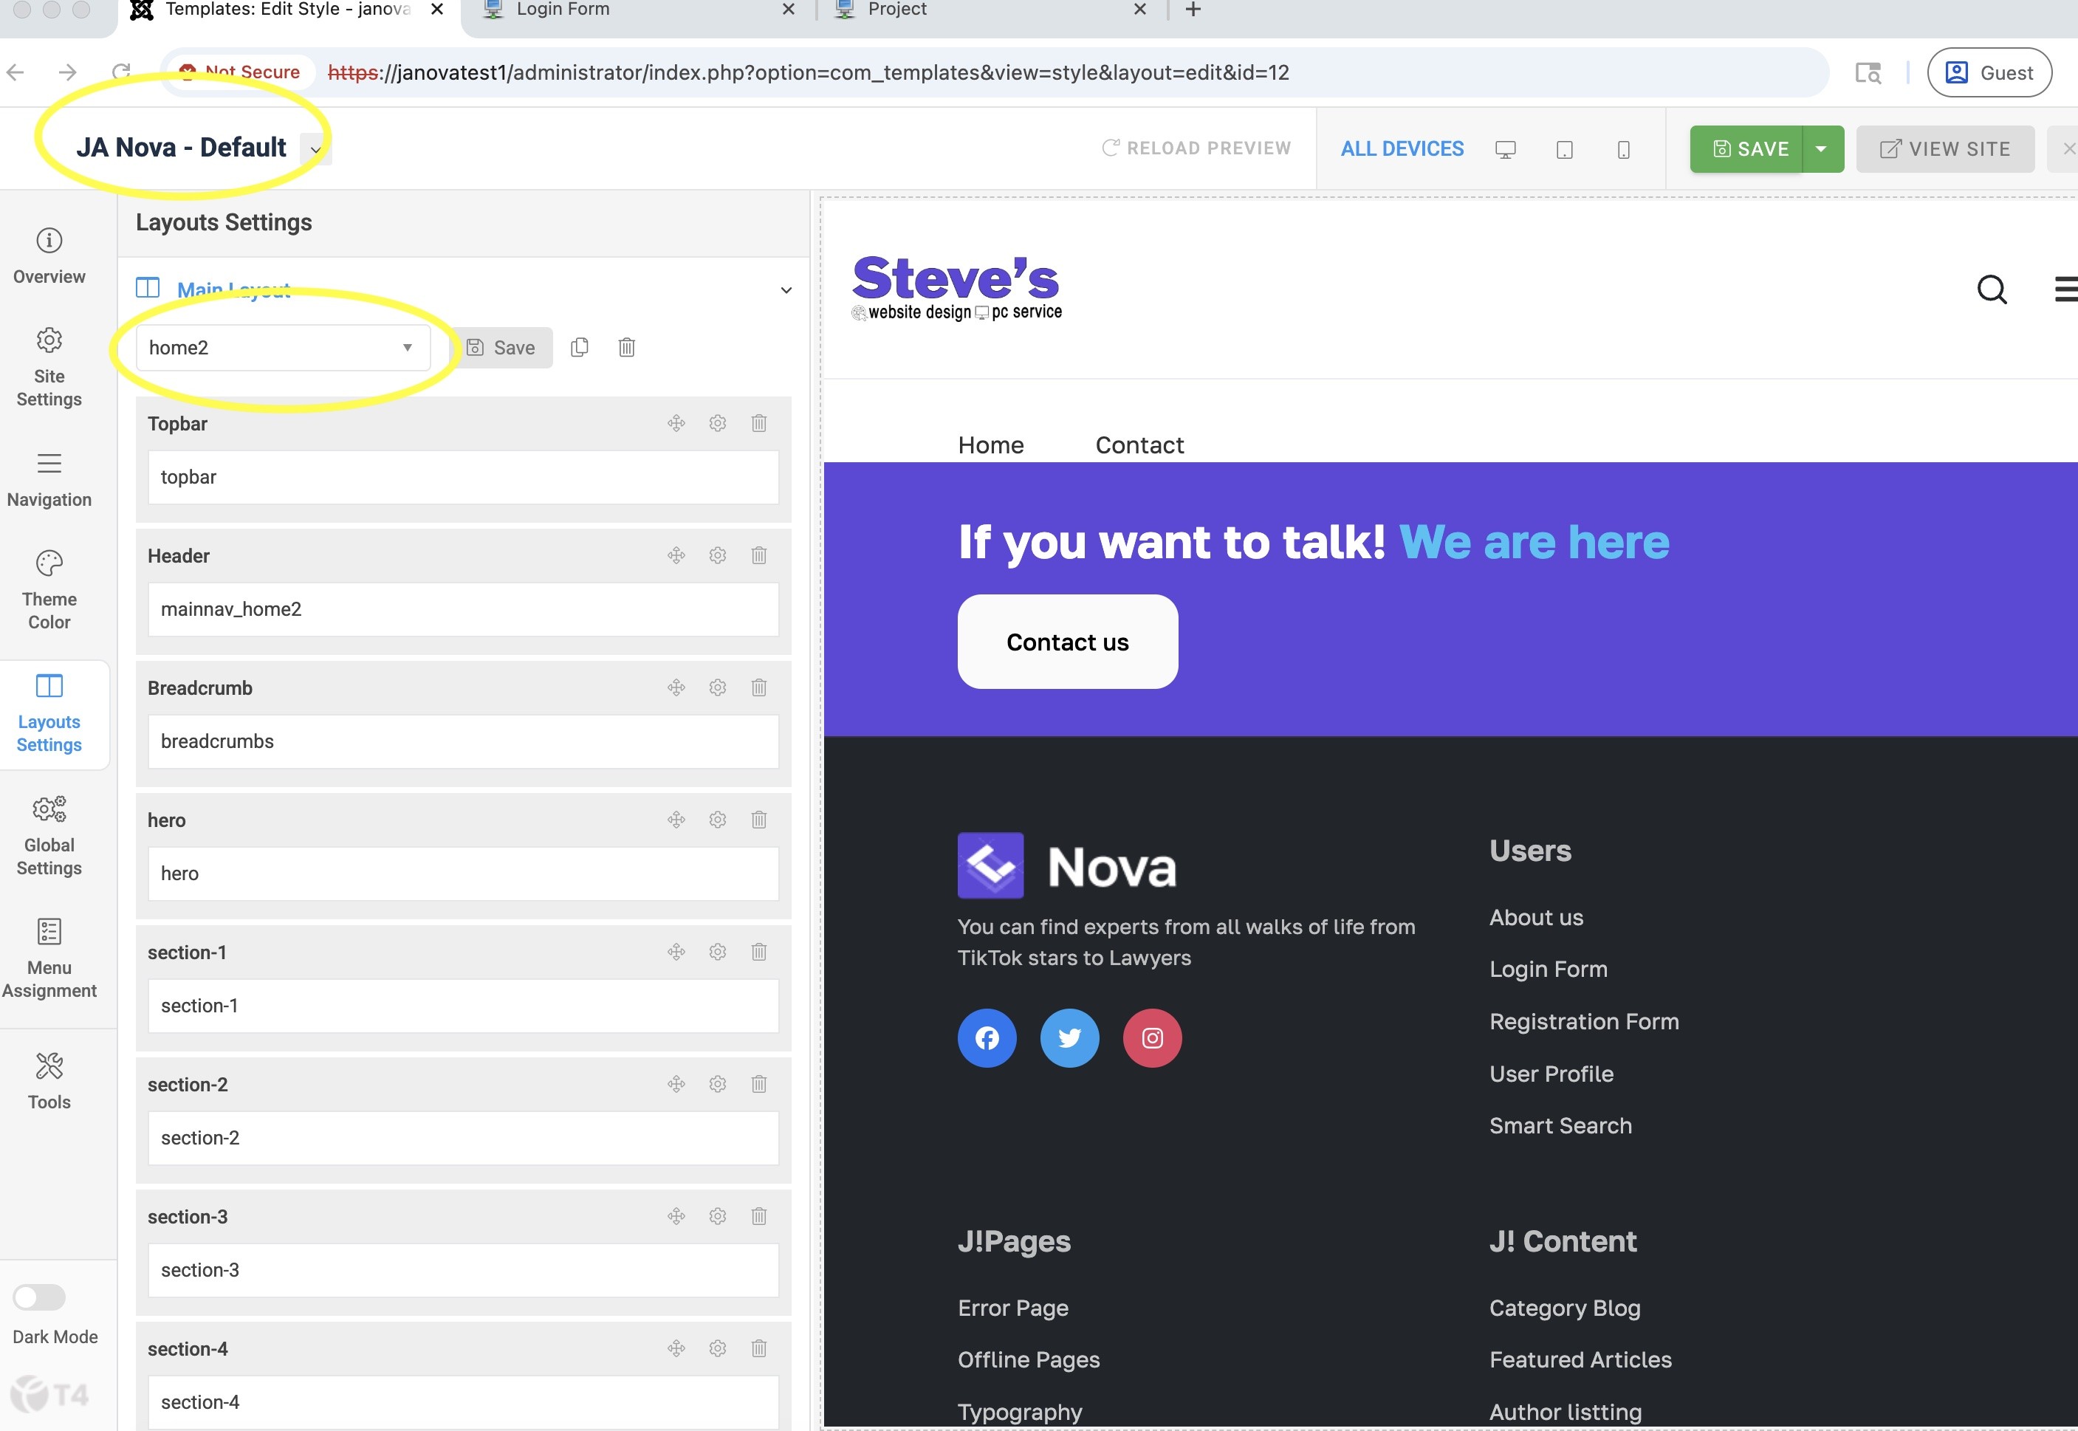Open Header section gear settings
The image size is (2078, 1431).
(x=717, y=555)
